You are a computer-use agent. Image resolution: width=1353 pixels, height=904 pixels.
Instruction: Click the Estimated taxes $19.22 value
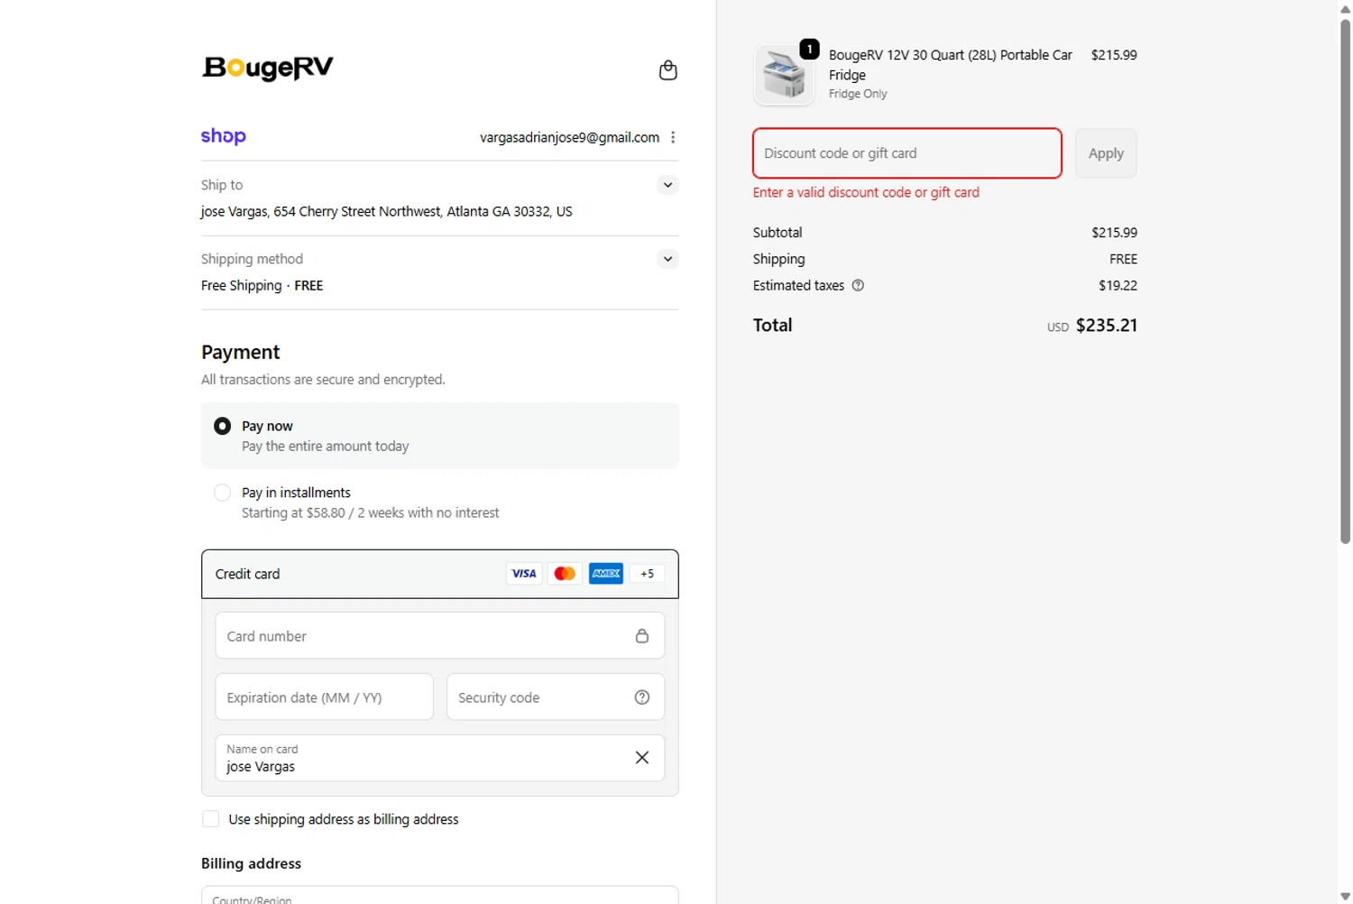point(1118,285)
